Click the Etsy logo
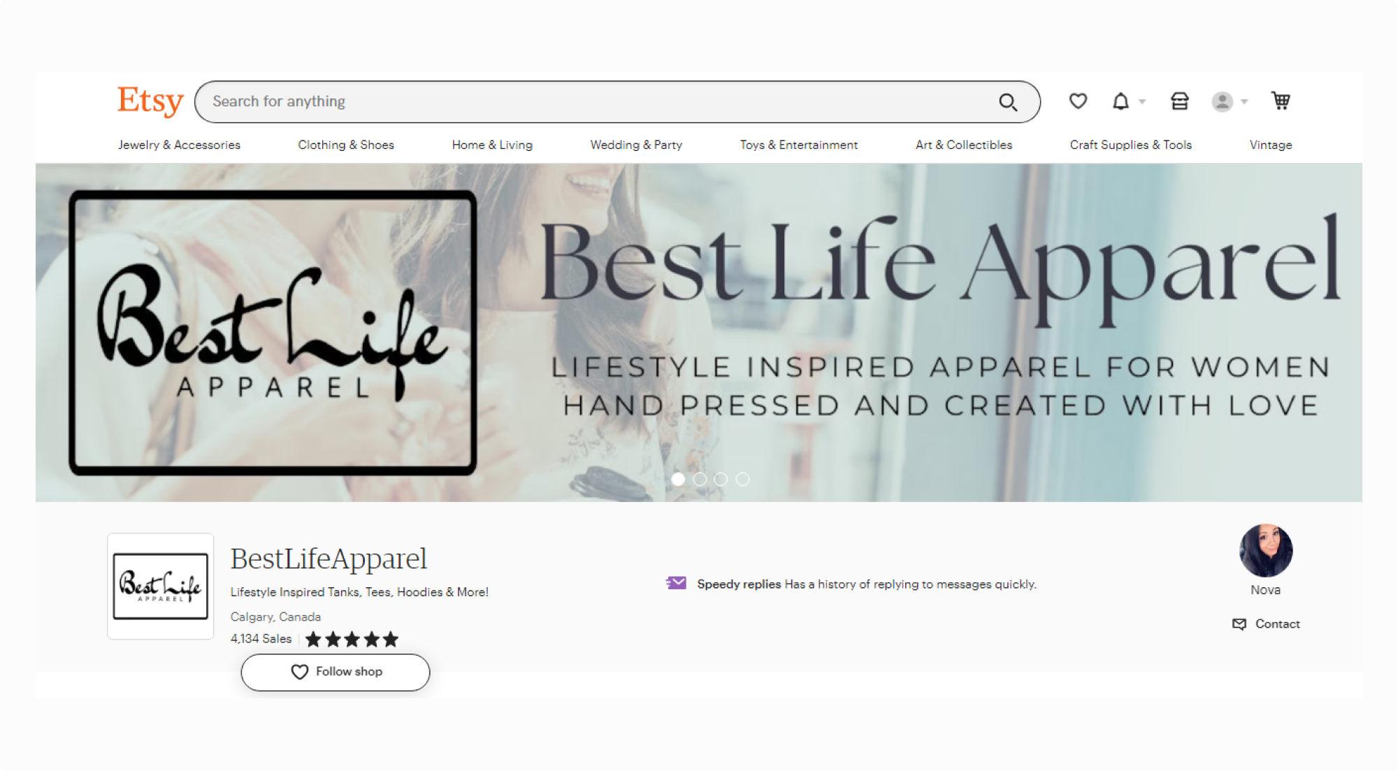 pyautogui.click(x=150, y=101)
